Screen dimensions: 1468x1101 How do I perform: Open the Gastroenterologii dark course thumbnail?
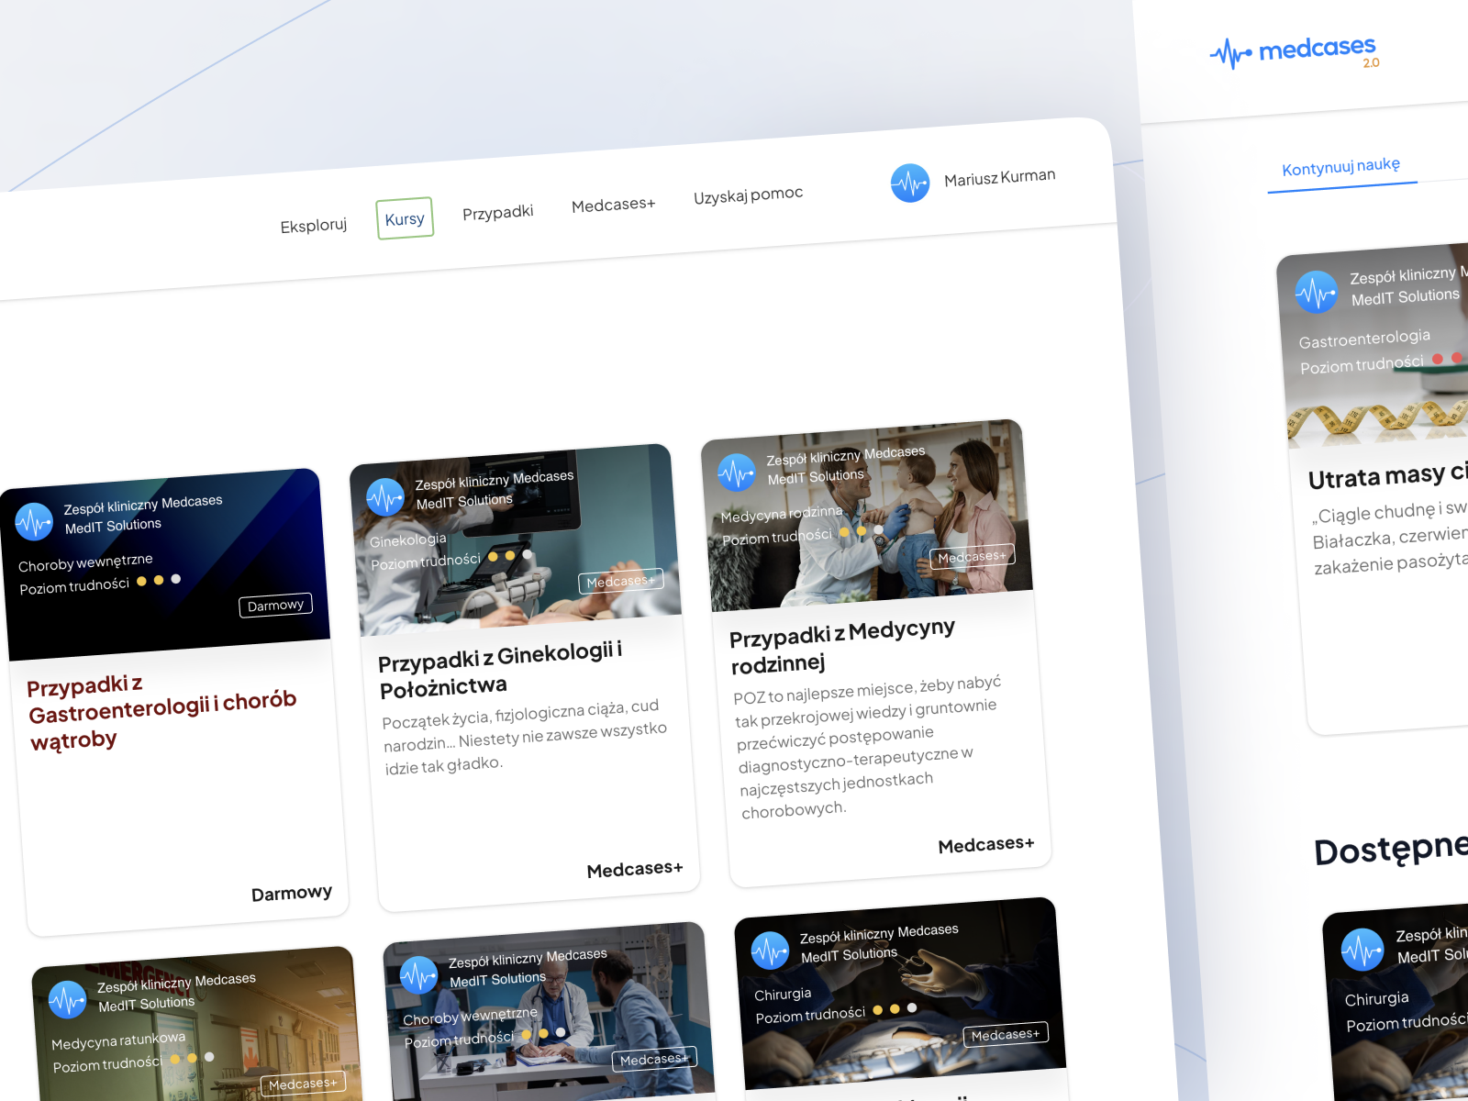tap(165, 564)
